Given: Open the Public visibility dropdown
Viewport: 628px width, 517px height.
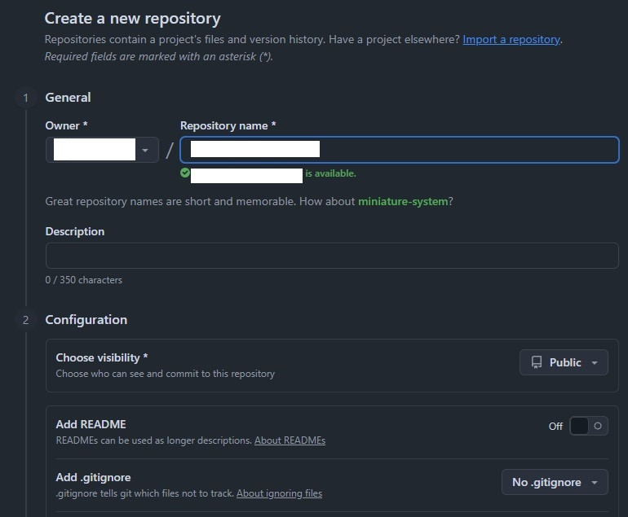Looking at the screenshot, I should (x=564, y=362).
